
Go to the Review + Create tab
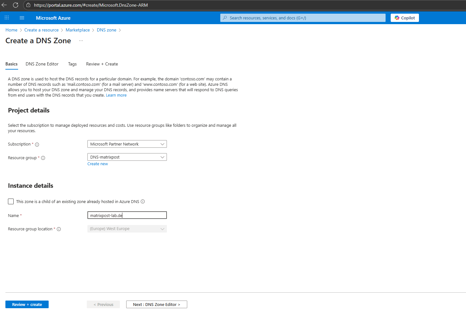click(102, 64)
